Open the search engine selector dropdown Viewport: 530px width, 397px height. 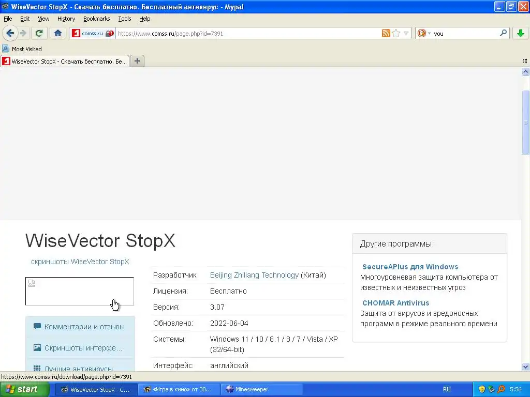pos(424,33)
